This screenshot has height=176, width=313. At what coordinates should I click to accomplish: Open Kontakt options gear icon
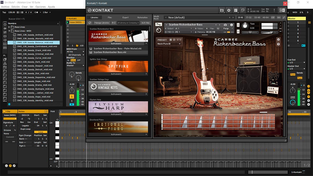(x=229, y=10)
